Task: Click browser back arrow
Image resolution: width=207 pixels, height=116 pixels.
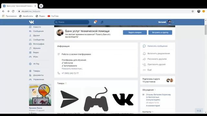Action: pyautogui.click(x=3, y=11)
